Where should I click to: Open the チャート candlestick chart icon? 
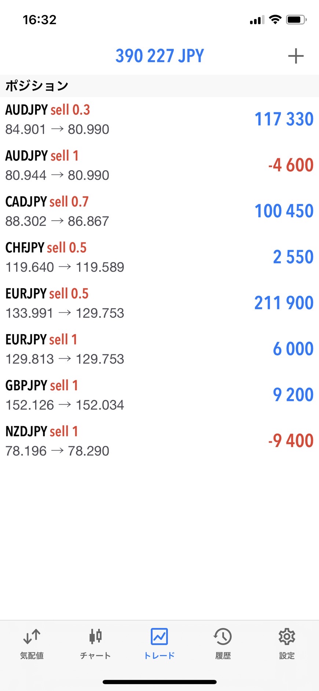tap(95, 637)
